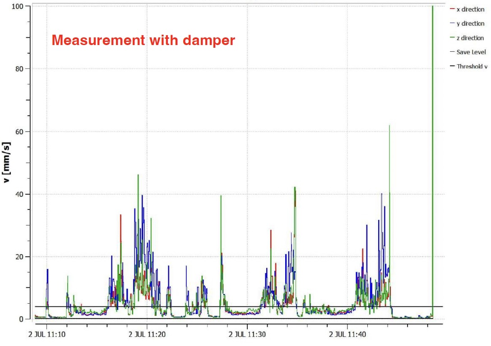Click the '2 JUL 11:40' time label
Screen dimensions: 491x346
pyautogui.click(x=347, y=334)
